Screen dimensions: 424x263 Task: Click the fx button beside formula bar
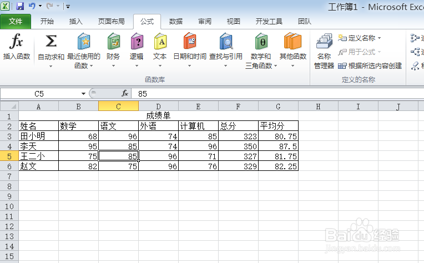(x=125, y=94)
